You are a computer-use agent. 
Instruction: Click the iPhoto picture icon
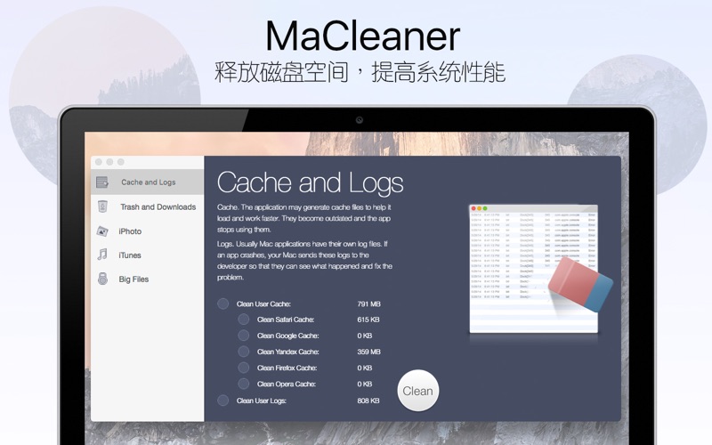pos(102,231)
